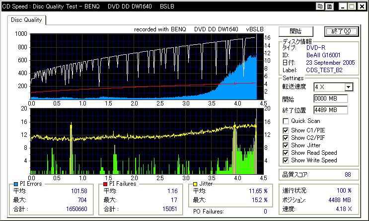
Task: Minimize the CD Speed window
Action: pyautogui.click(x=342, y=6)
